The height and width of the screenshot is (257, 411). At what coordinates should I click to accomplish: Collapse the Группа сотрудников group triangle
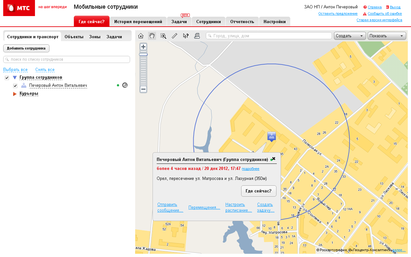15,78
